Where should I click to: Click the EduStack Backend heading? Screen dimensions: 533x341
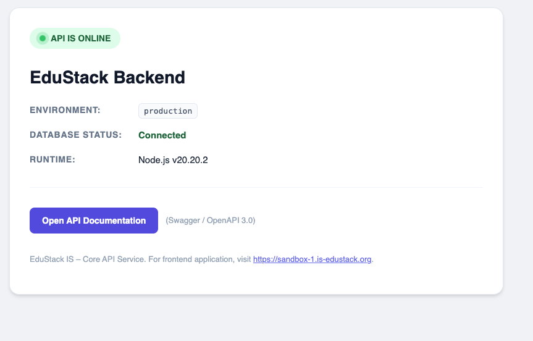click(107, 77)
